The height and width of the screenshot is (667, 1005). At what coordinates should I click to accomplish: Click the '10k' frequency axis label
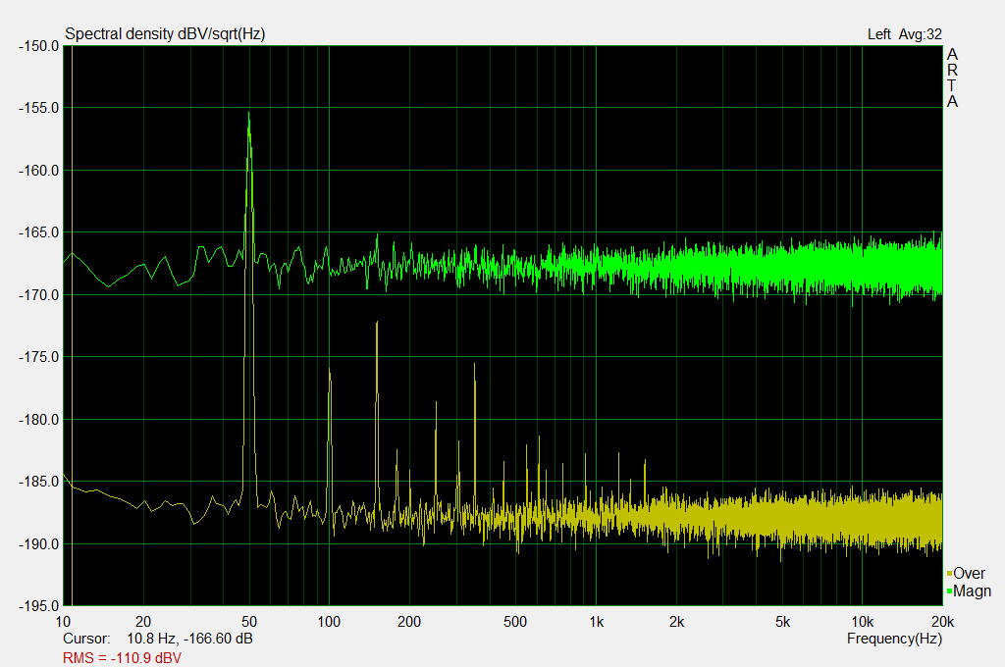862,622
